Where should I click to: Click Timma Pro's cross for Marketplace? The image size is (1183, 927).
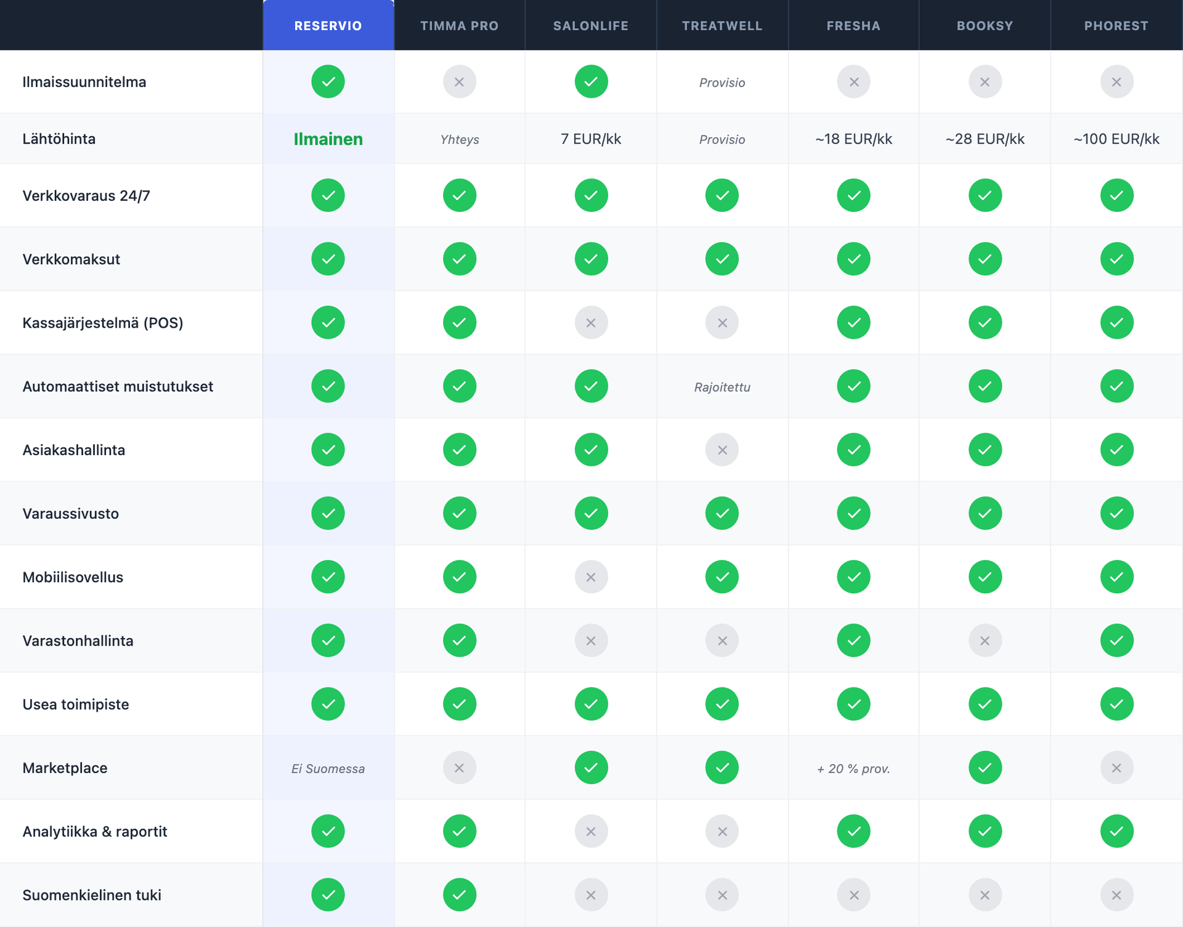460,767
